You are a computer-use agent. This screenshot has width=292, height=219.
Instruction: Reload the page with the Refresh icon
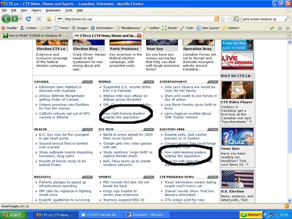pyautogui.click(x=28, y=19)
